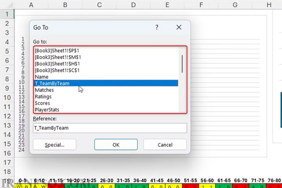The image size is (282, 188).
Task: Select the row 17 header
Action: point(7,162)
